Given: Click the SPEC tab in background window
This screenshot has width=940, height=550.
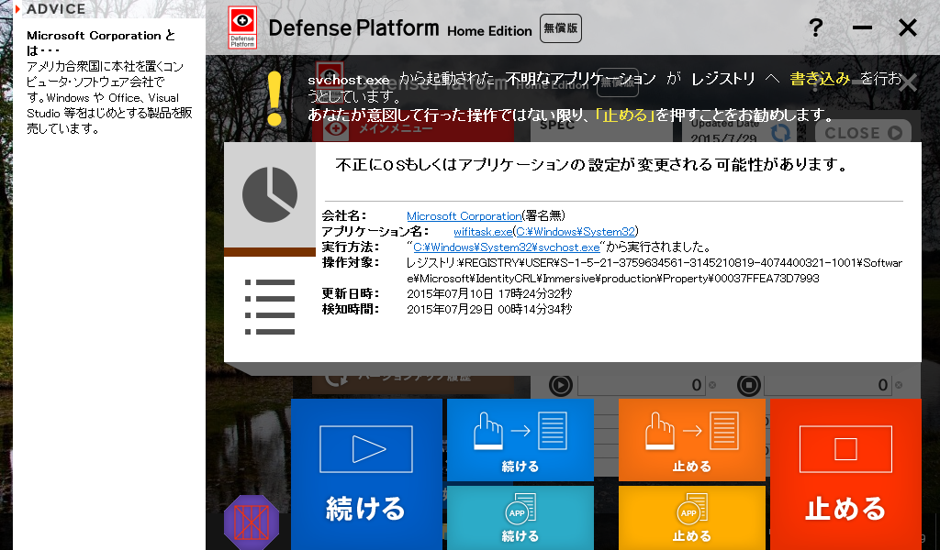Looking at the screenshot, I should click(557, 126).
